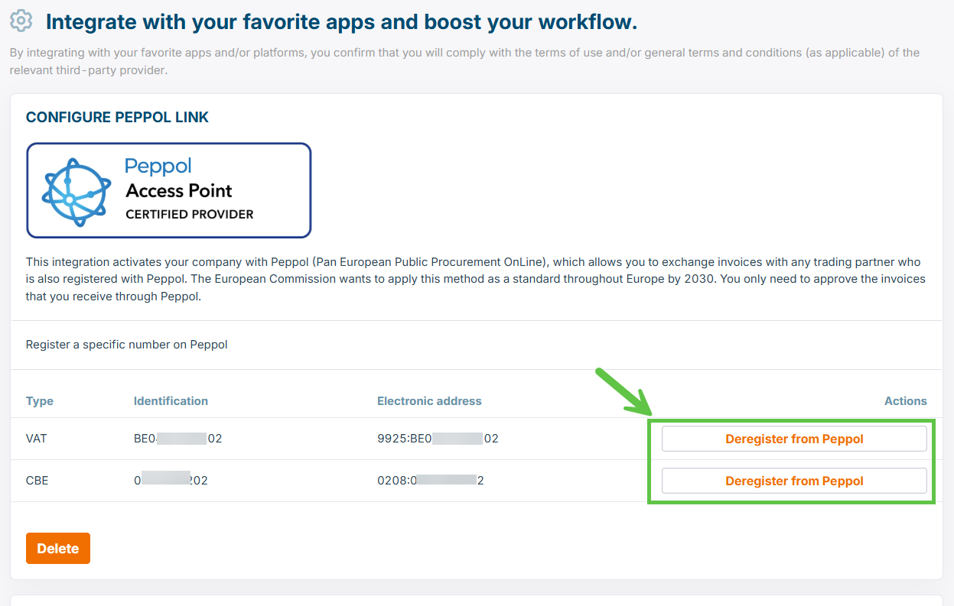Click the Actions column header
954x606 pixels.
pyautogui.click(x=906, y=400)
